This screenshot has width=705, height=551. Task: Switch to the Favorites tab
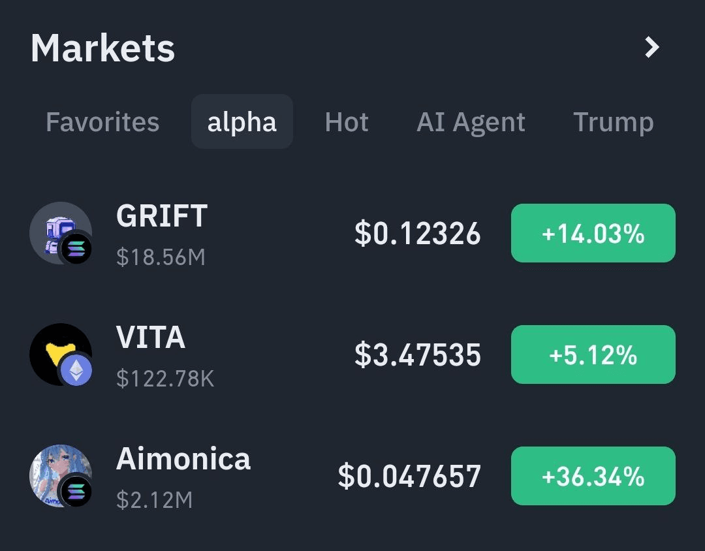click(x=102, y=122)
